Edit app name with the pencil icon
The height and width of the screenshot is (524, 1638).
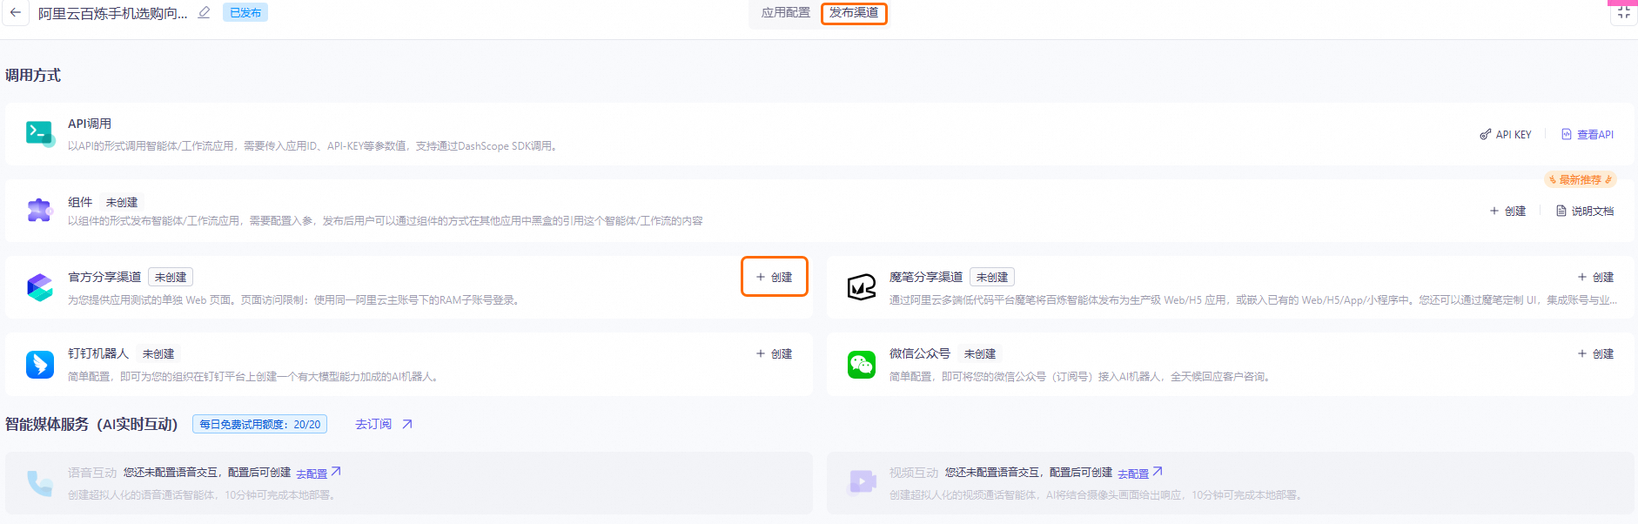click(x=205, y=13)
